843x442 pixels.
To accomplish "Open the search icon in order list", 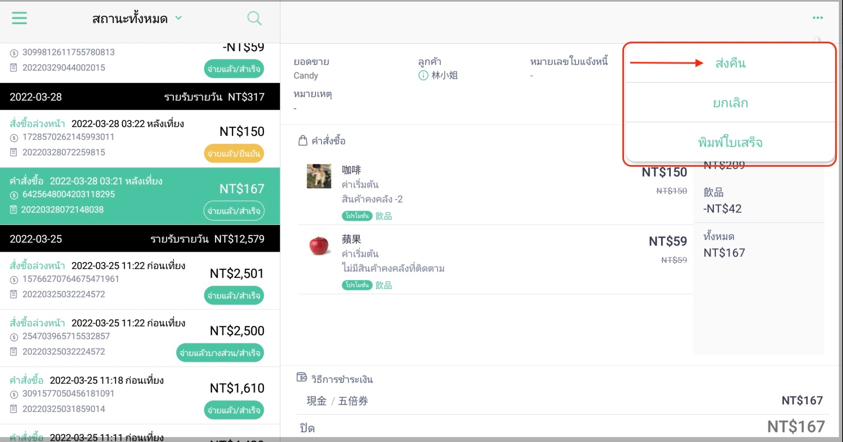I will [254, 18].
